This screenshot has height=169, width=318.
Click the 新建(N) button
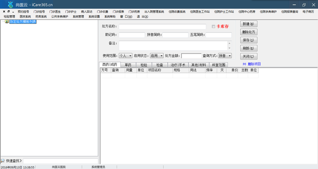249,24
